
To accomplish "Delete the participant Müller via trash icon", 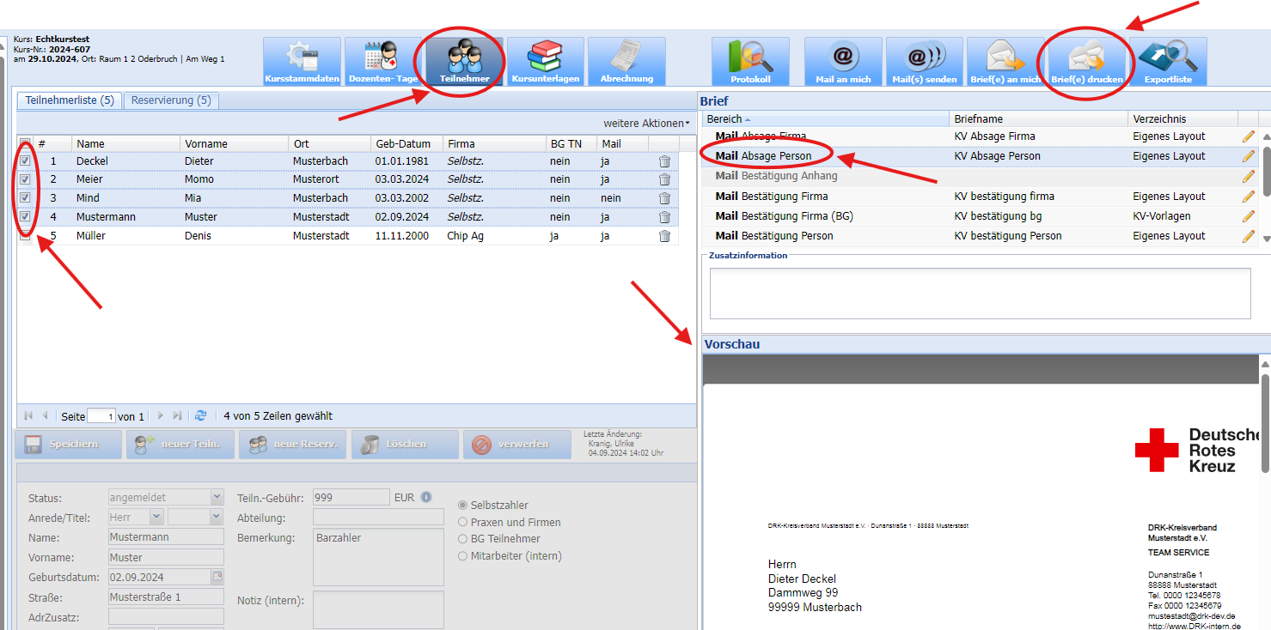I will (x=664, y=236).
